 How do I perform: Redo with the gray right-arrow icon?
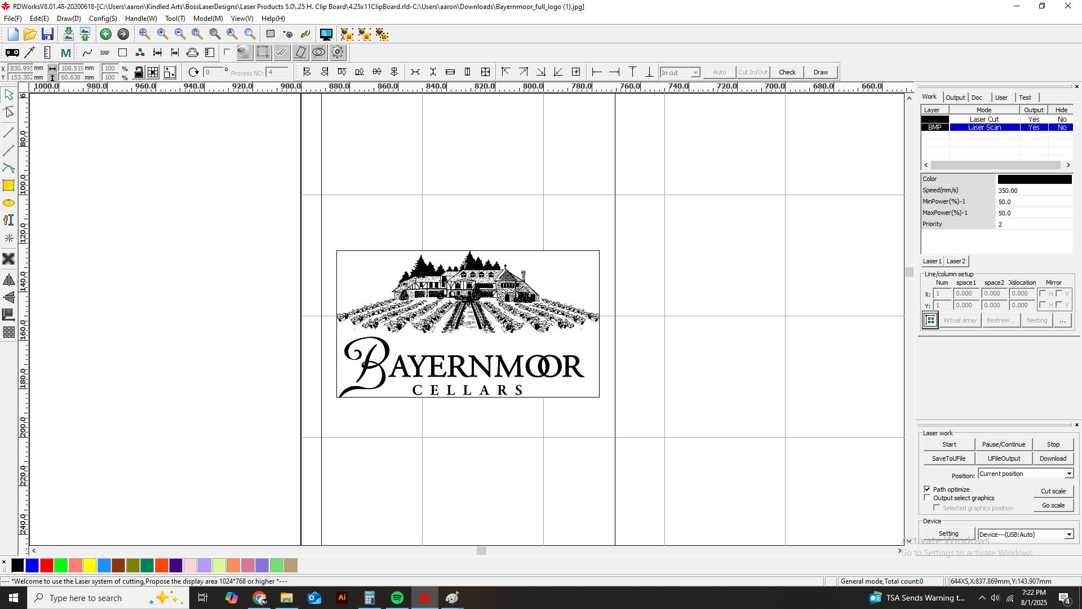tap(123, 34)
